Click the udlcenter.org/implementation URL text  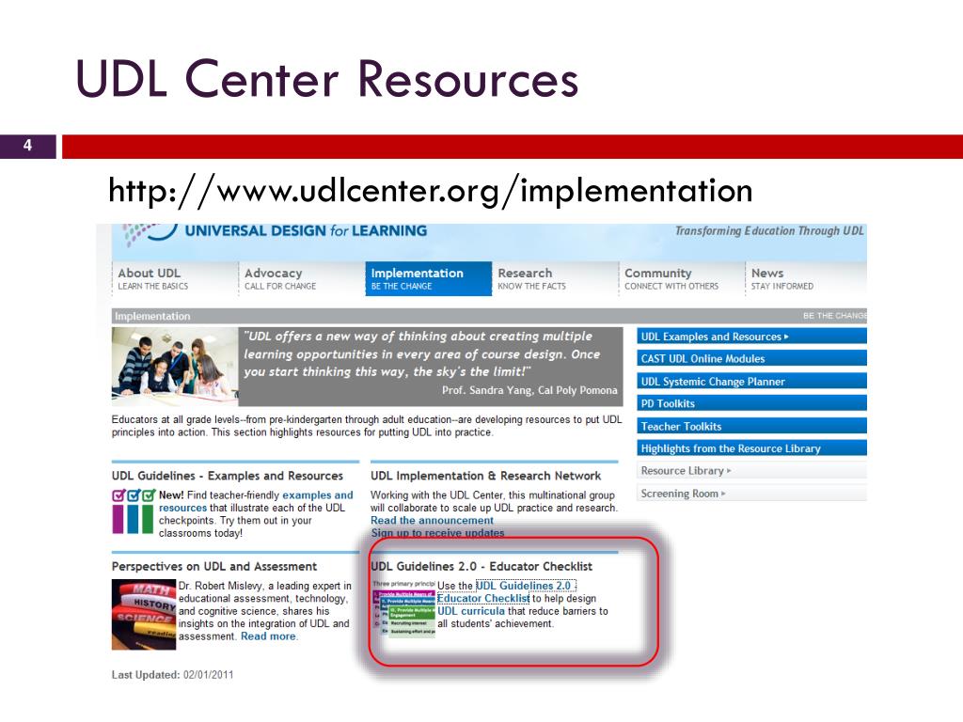pos(431,191)
